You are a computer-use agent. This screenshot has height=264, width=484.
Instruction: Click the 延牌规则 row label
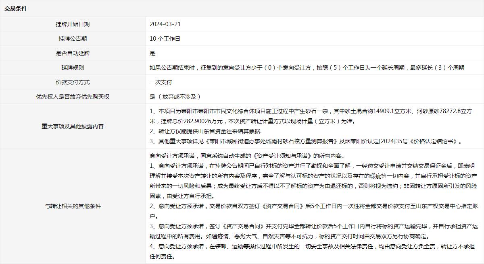[73, 68]
